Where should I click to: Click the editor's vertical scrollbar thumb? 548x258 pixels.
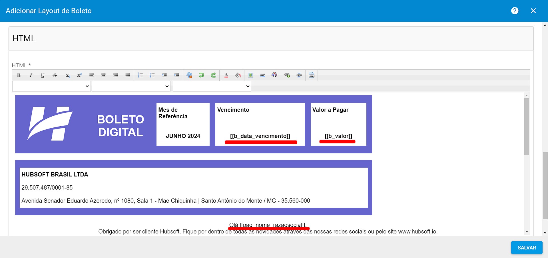(x=527, y=127)
